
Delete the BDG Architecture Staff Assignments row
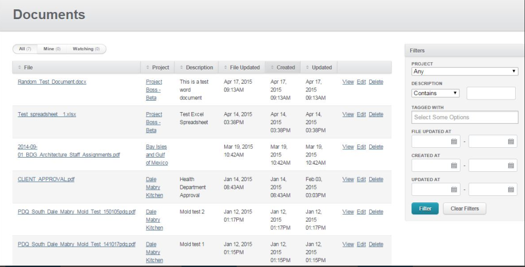(376, 147)
